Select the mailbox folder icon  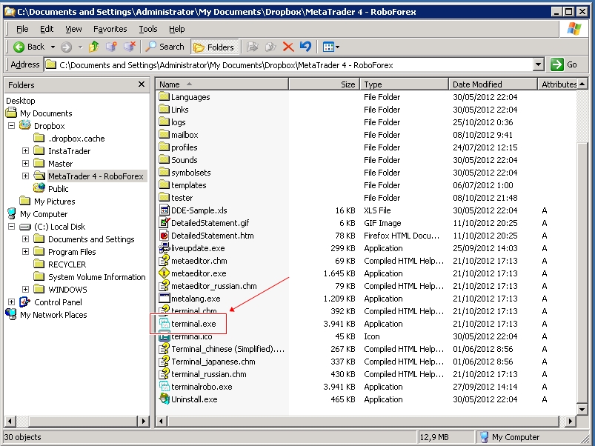[x=164, y=134]
